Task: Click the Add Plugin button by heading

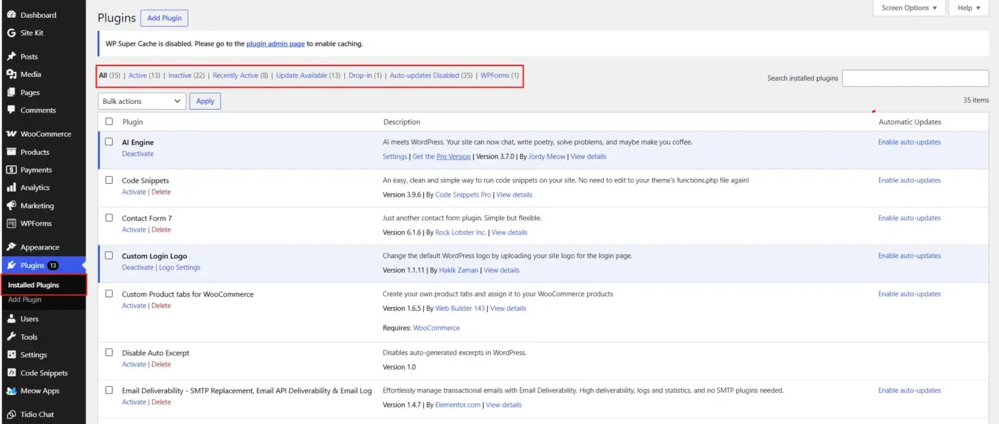Action: click(x=164, y=18)
